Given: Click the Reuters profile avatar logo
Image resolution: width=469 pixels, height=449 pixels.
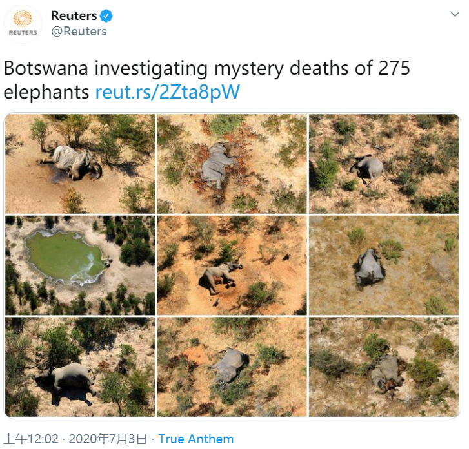Looking at the screenshot, I should [23, 23].
